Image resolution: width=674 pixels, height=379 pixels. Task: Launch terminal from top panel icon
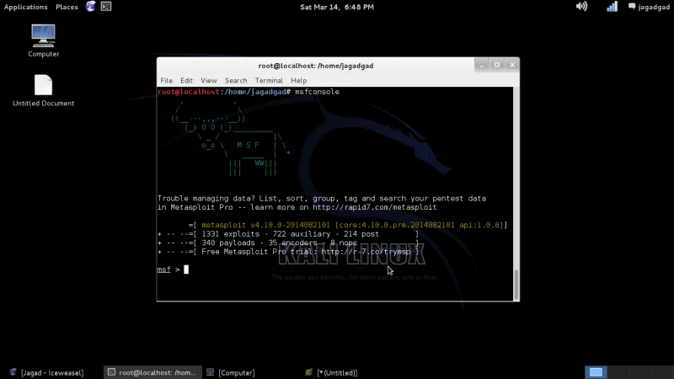tap(106, 7)
